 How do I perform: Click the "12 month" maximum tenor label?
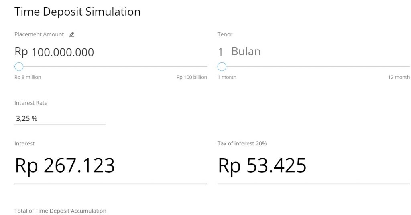pyautogui.click(x=399, y=77)
